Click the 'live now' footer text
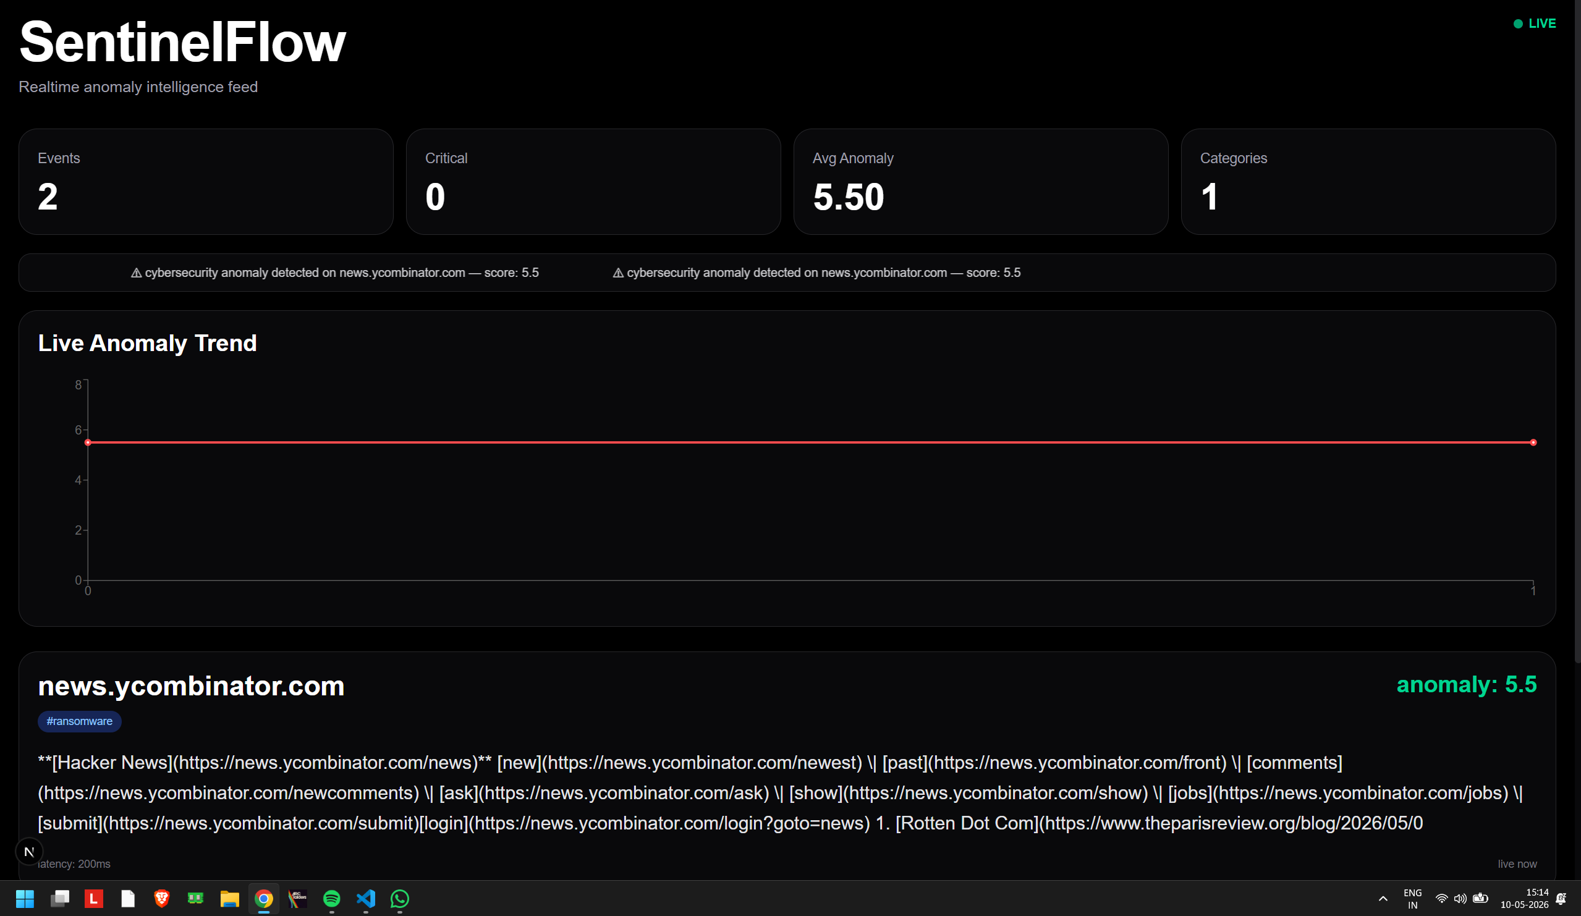Viewport: 1581px width, 916px height. (x=1517, y=864)
